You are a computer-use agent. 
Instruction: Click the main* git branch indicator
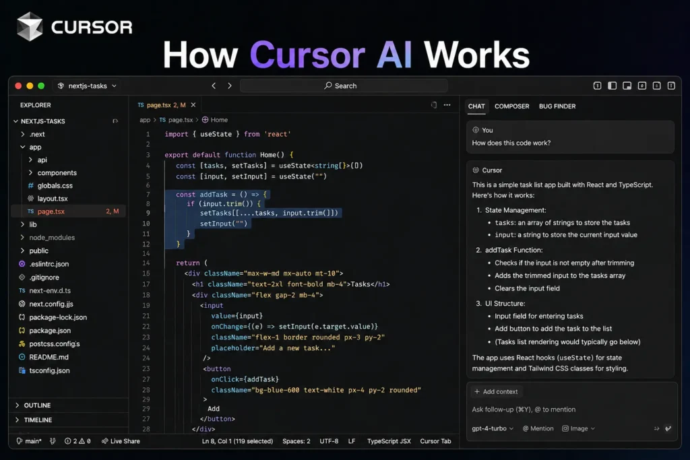pyautogui.click(x=29, y=441)
